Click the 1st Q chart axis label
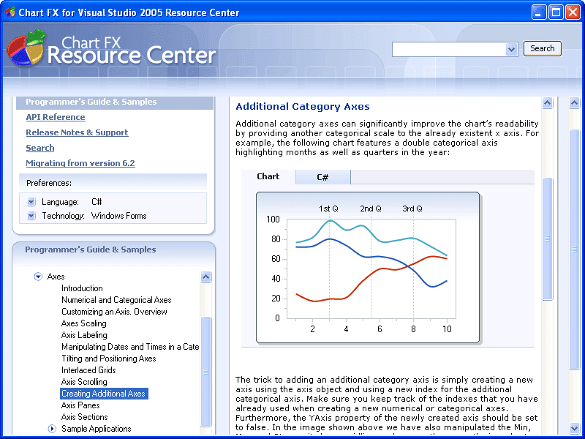Viewport: 585px width, 439px height. tap(328, 209)
